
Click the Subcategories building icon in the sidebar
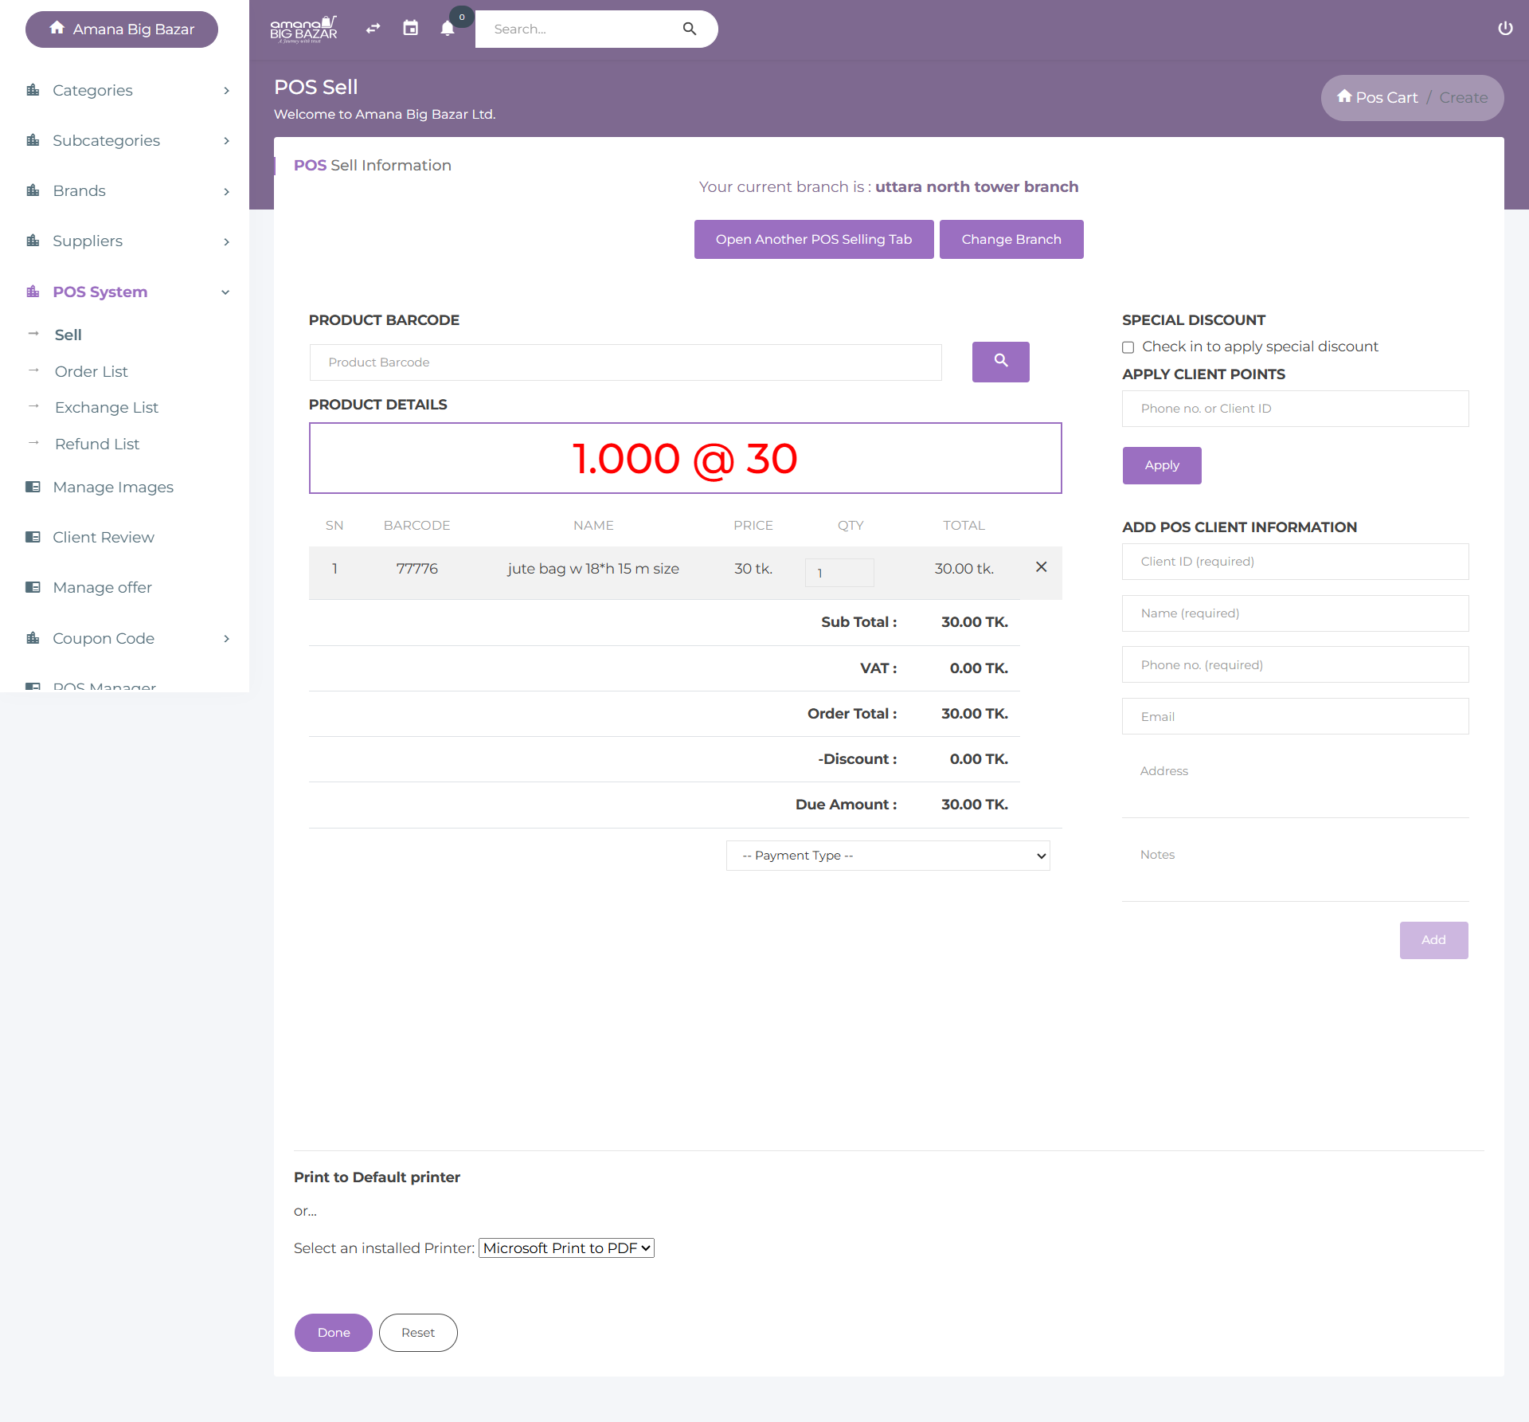point(33,140)
